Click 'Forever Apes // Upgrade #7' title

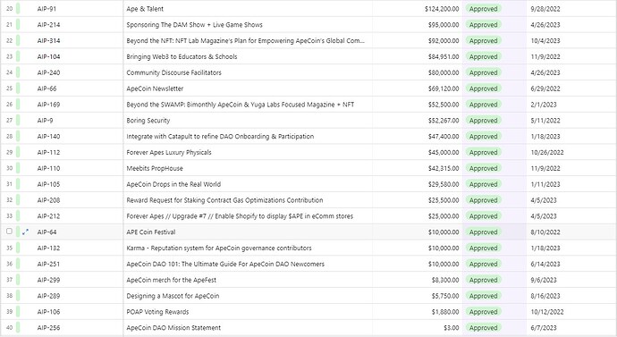(240, 216)
